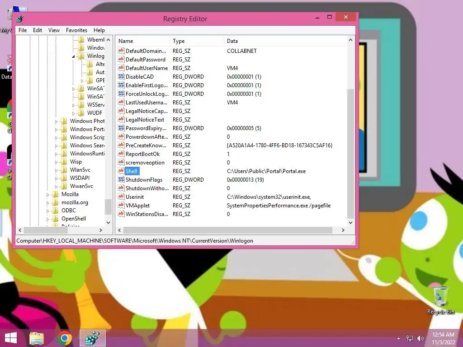This screenshot has width=463, height=347.
Task: Open the Recycle Bin desktop icon
Action: 440,300
